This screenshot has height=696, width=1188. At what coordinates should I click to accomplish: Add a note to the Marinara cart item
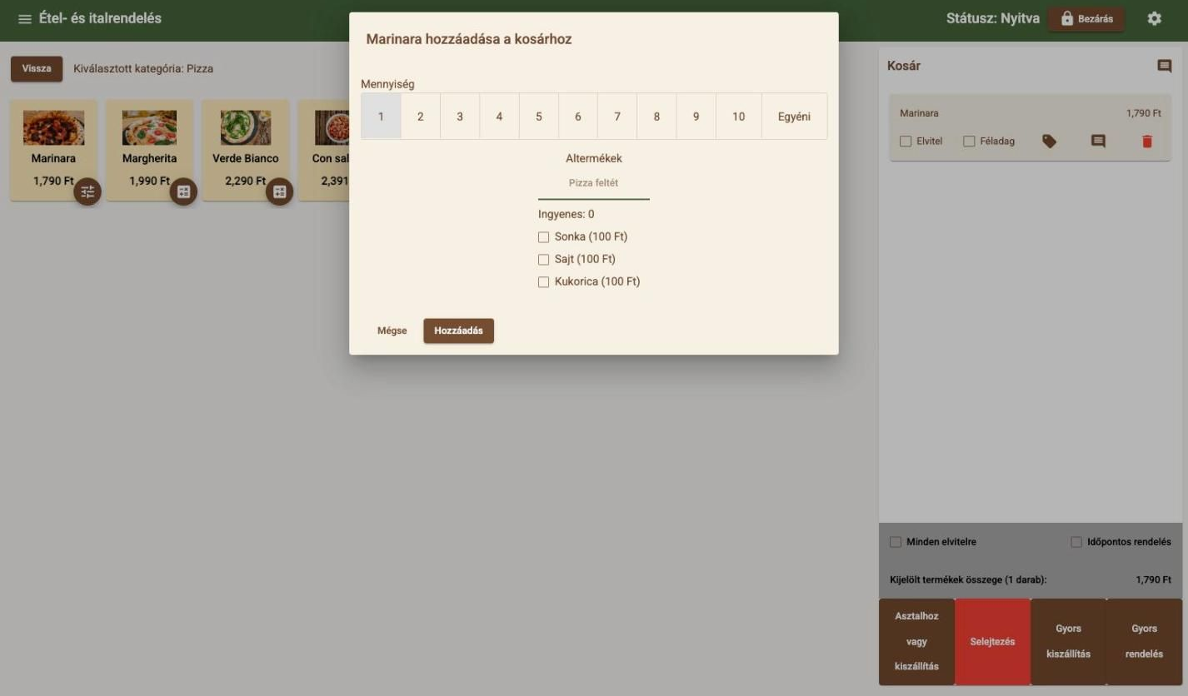(1098, 142)
